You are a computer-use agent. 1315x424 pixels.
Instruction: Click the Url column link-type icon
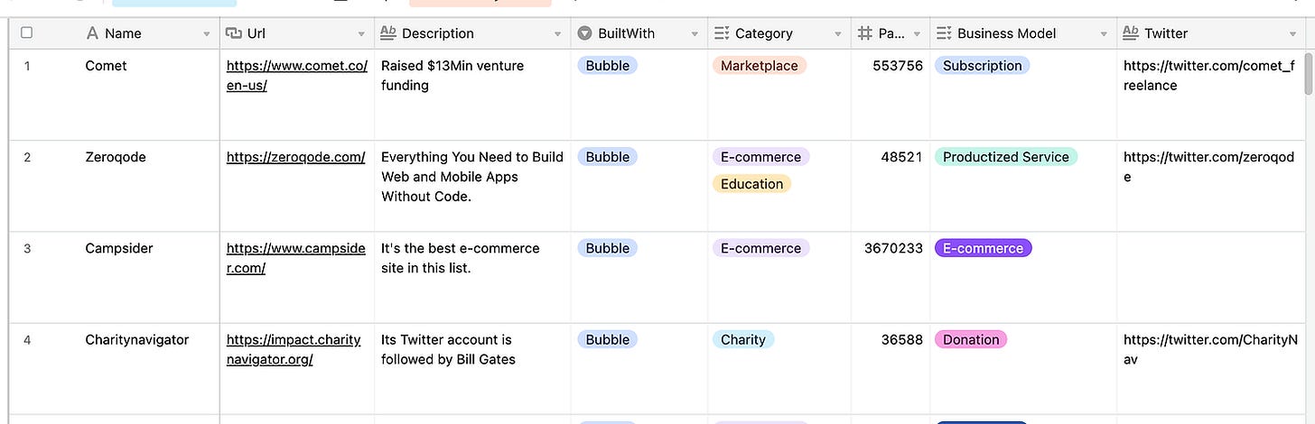[233, 33]
